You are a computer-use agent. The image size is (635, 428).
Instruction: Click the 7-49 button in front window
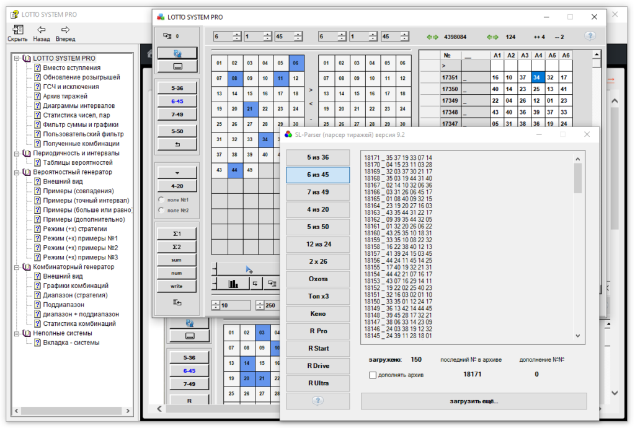click(x=177, y=115)
